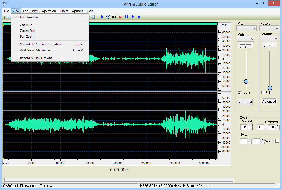Select Record & Play Options entry
The width and height of the screenshot is (282, 190).
[50, 58]
